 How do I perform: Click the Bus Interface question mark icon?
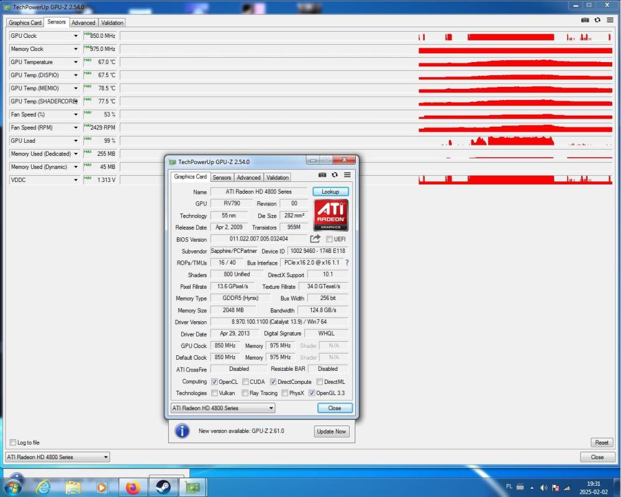coord(347,263)
